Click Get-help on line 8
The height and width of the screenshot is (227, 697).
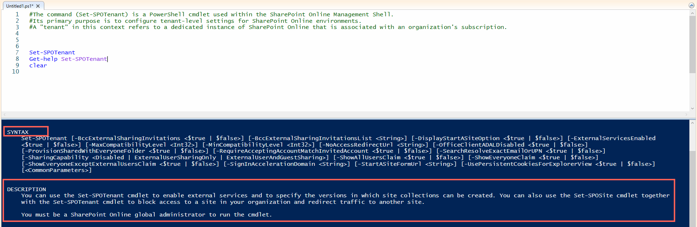(x=43, y=59)
